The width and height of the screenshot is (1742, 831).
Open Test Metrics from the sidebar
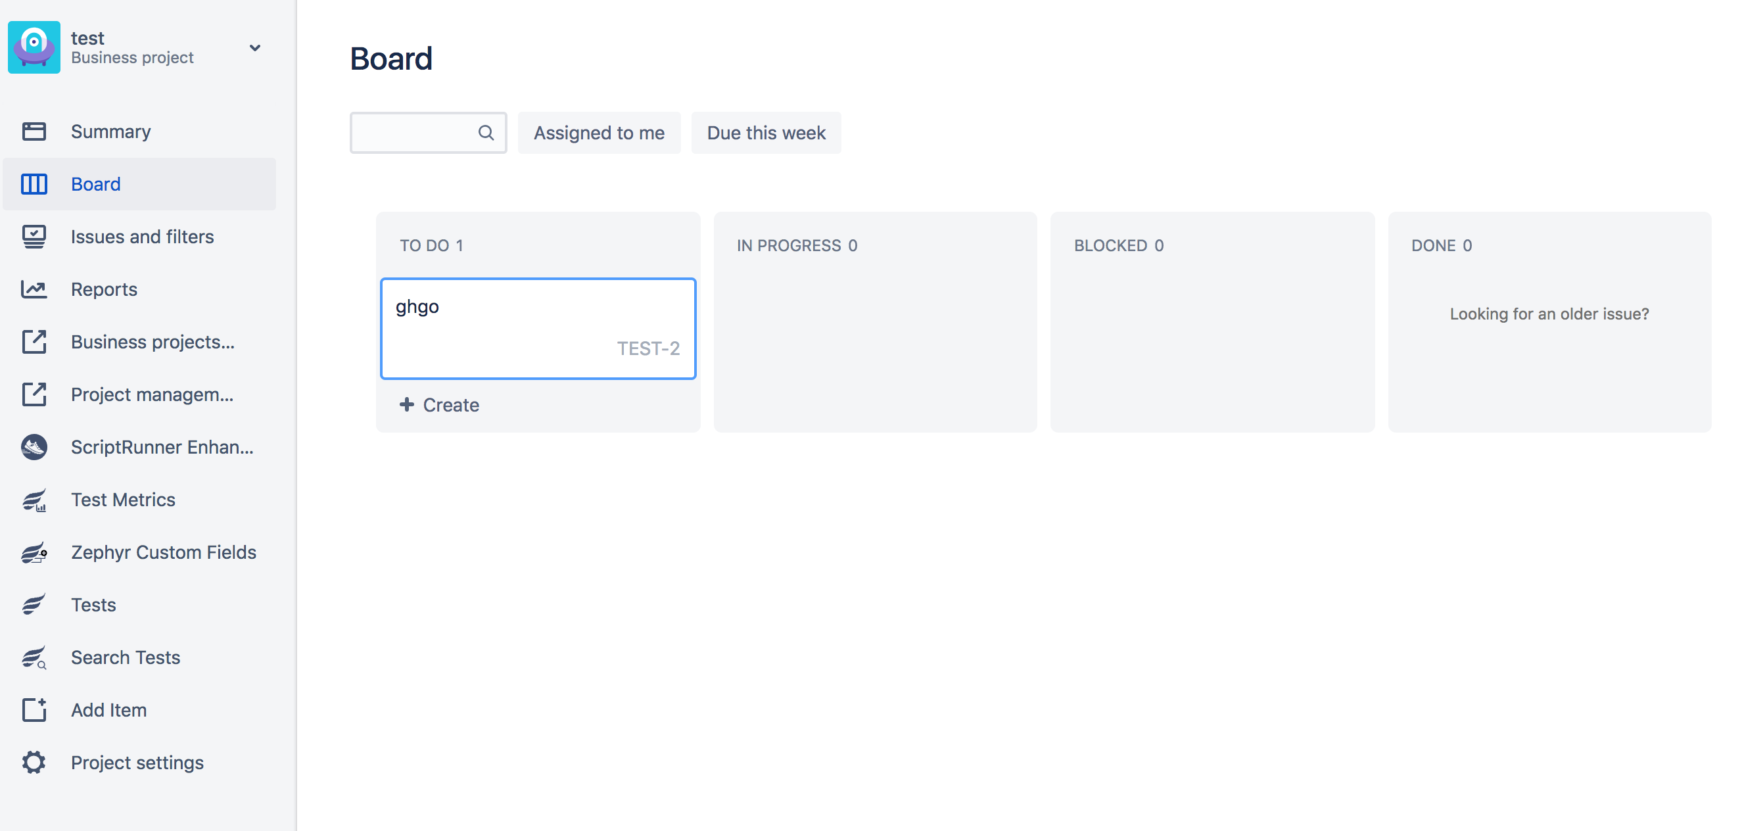(123, 500)
